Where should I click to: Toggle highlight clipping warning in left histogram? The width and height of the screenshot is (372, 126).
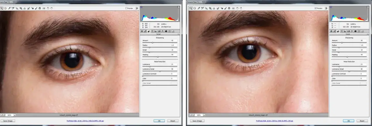pyautogui.click(x=178, y=6)
